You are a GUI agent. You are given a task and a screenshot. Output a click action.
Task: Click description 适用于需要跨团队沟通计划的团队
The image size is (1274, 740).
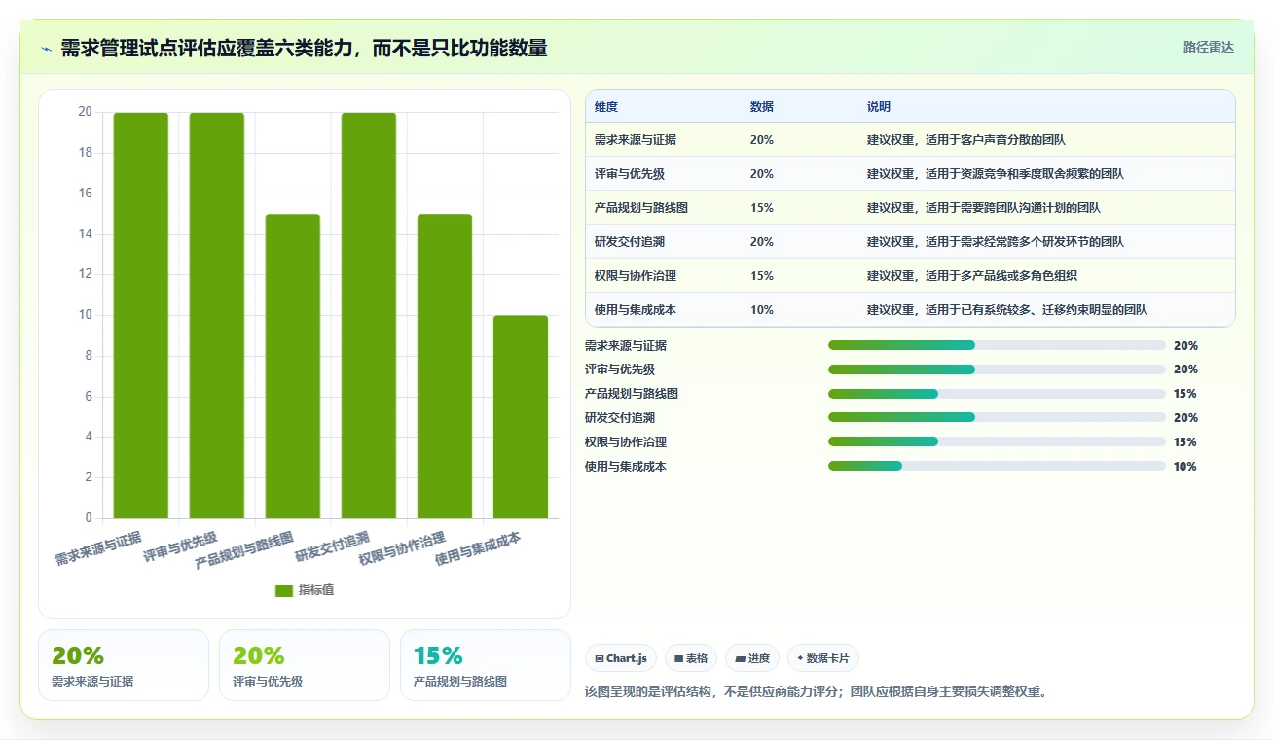click(1011, 208)
